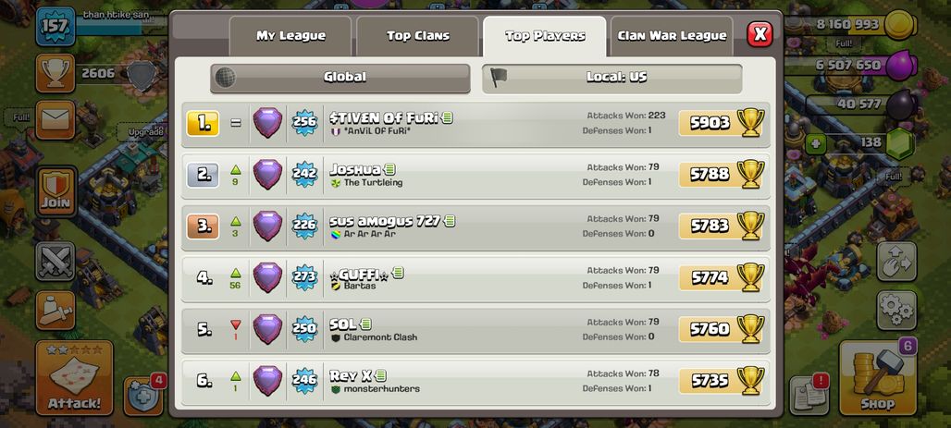
Task: Open the Join clan shield button
Action: pyautogui.click(x=56, y=191)
